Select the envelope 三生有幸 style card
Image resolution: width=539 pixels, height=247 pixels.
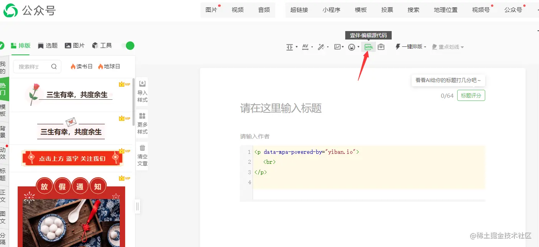(x=71, y=128)
